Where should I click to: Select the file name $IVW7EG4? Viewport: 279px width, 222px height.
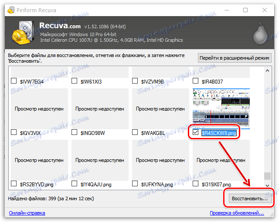coord(32,82)
